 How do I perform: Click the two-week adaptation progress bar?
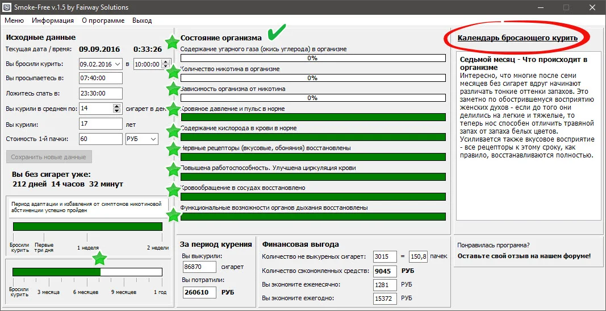point(87,227)
